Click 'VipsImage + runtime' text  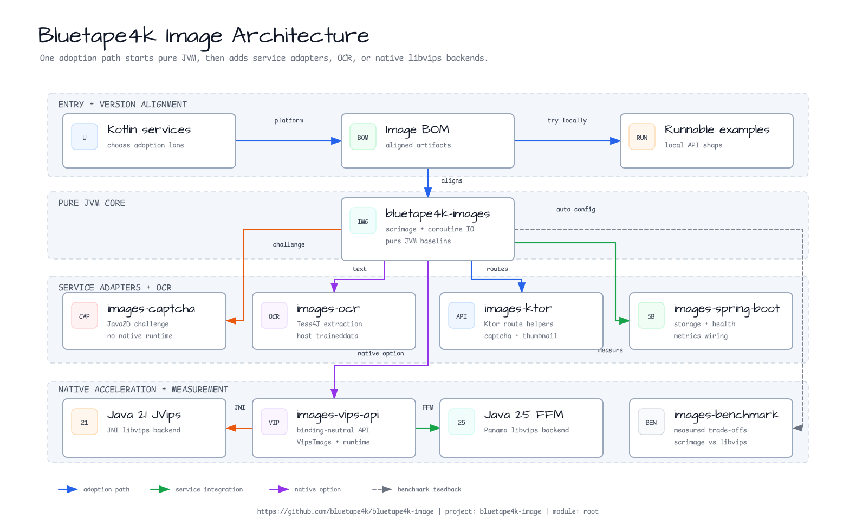[x=333, y=442]
